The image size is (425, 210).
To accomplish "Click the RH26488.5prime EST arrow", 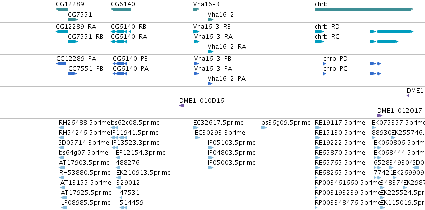I will (x=62, y=128).
